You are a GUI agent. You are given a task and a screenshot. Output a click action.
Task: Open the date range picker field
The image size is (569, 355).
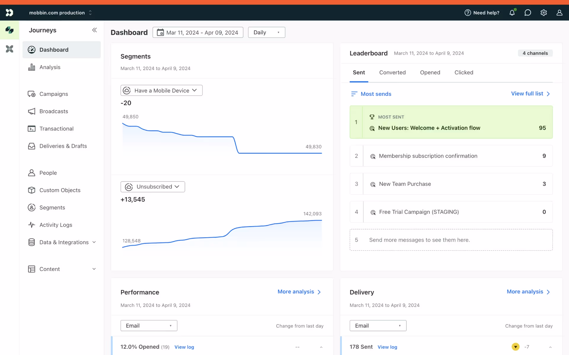point(198,33)
